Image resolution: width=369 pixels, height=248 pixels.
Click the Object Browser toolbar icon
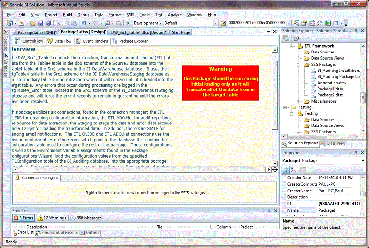tap(312, 23)
